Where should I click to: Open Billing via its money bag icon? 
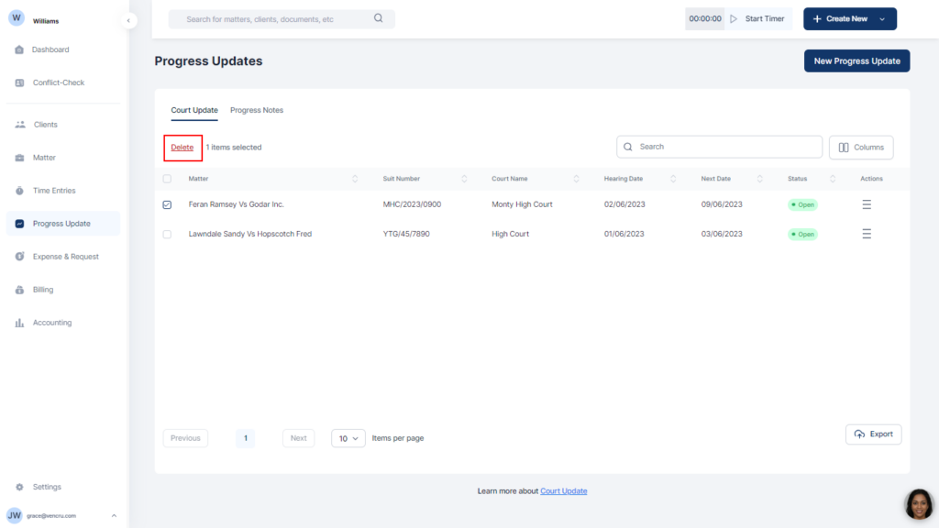click(19, 290)
